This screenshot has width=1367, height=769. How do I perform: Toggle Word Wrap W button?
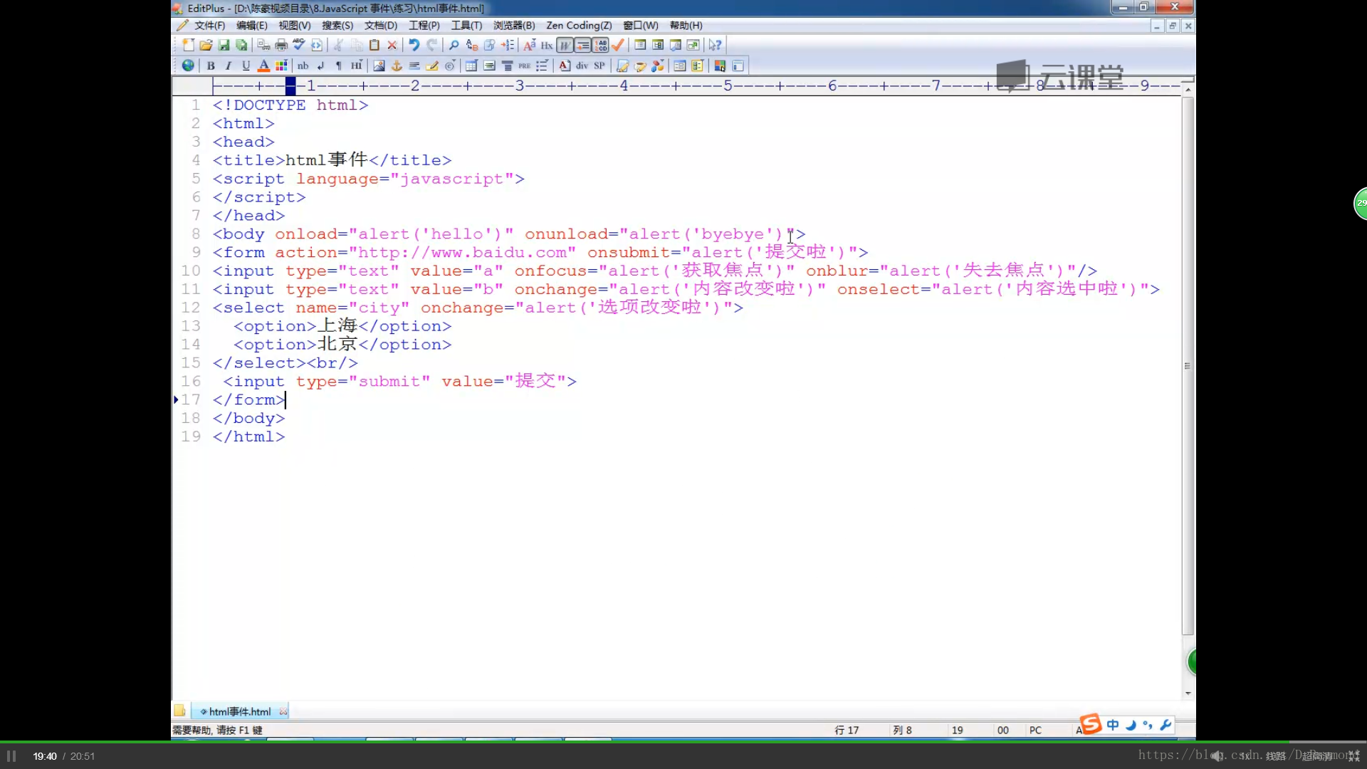(x=565, y=45)
